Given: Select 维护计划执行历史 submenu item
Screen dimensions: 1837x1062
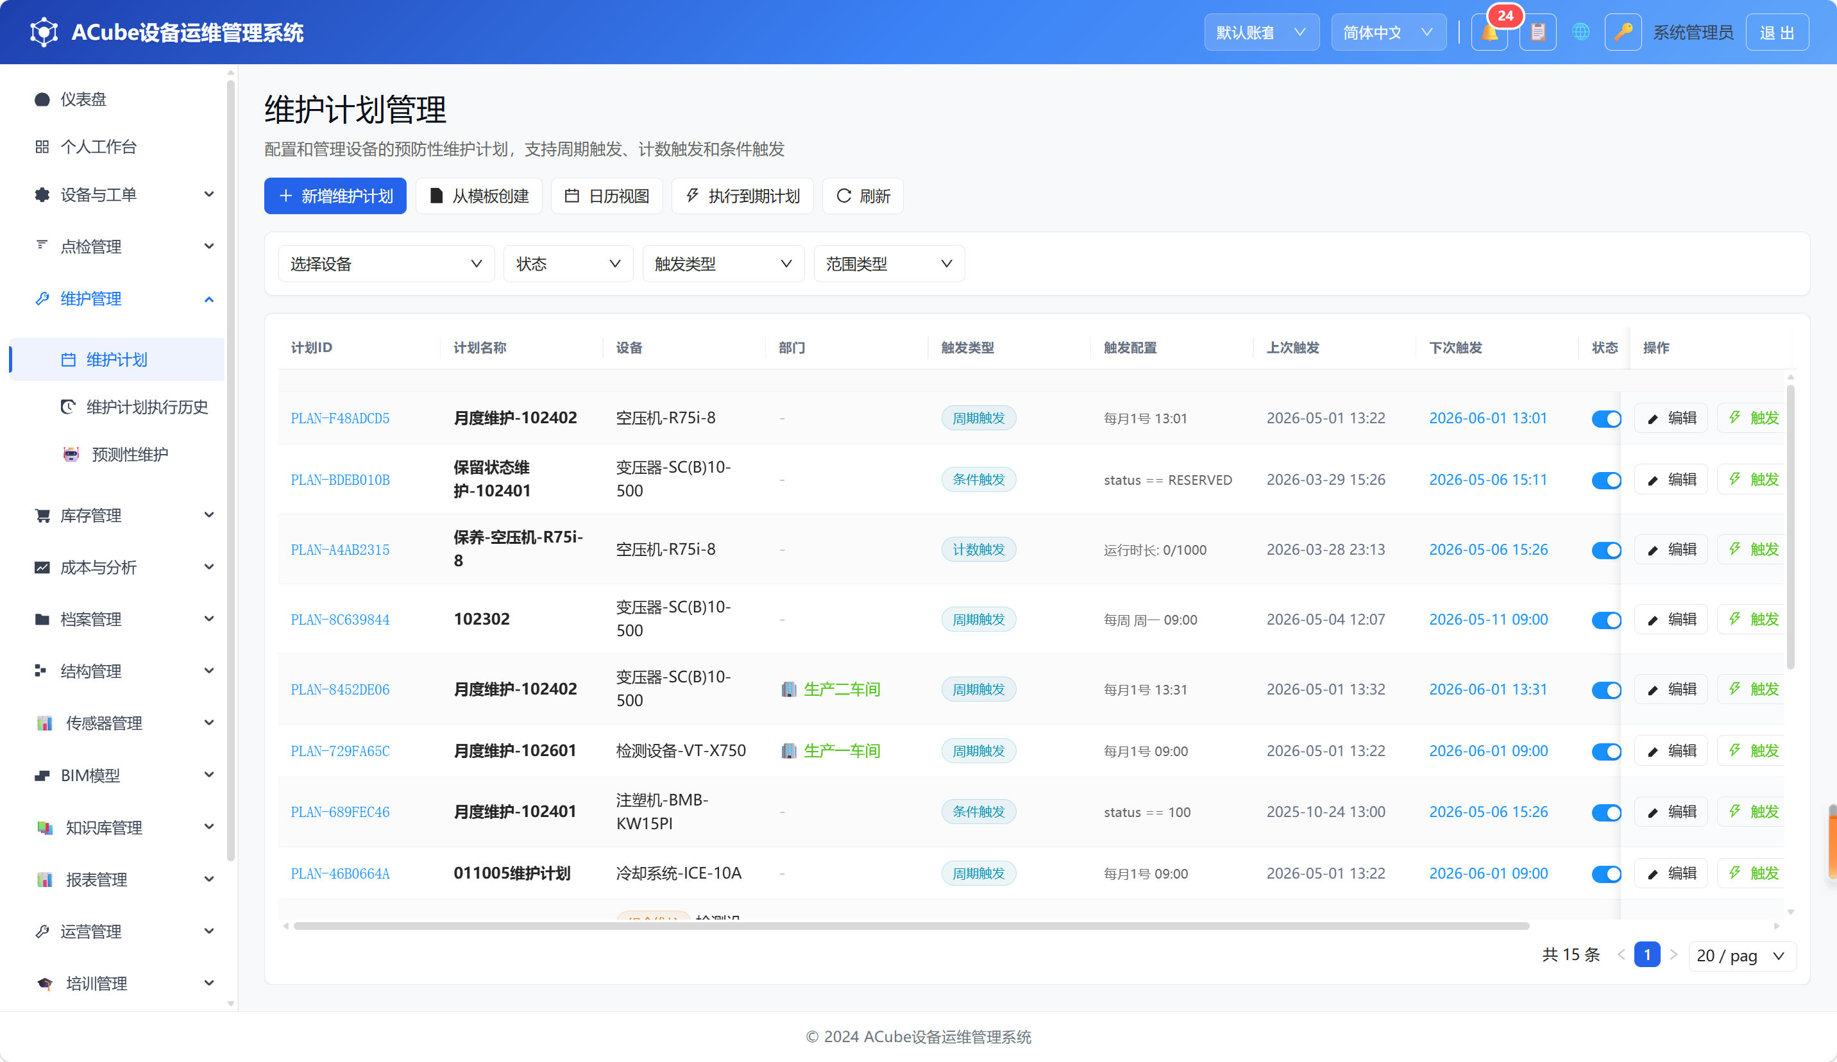Looking at the screenshot, I should click(117, 407).
